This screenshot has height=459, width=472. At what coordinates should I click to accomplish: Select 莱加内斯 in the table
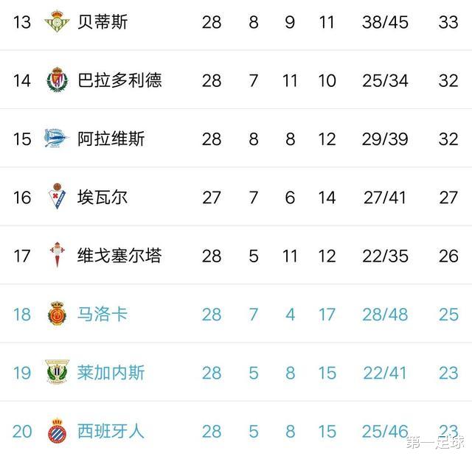pos(111,372)
